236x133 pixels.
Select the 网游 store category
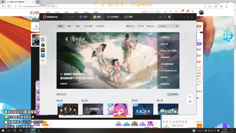[x=78, y=26]
